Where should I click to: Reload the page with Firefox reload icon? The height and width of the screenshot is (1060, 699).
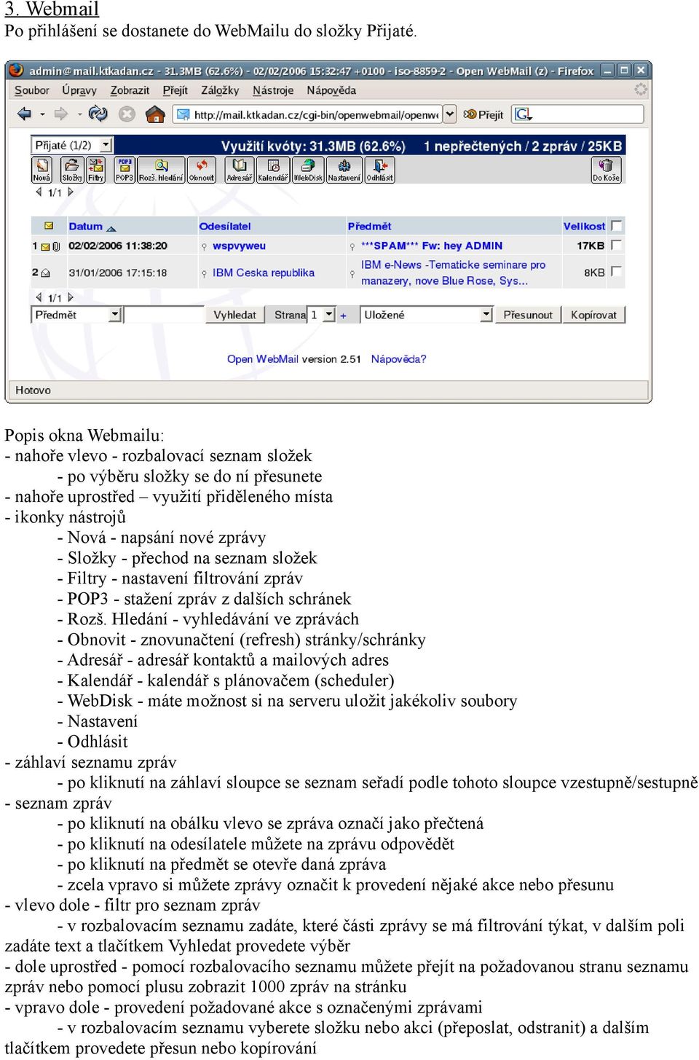(98, 114)
